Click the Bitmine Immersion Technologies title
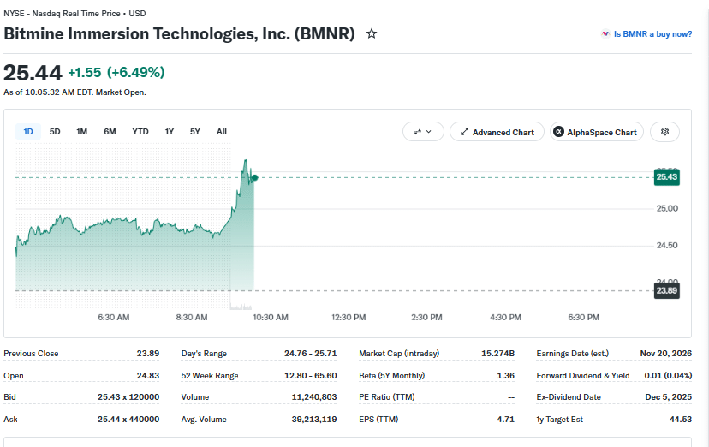The height and width of the screenshot is (447, 709). 179,34
